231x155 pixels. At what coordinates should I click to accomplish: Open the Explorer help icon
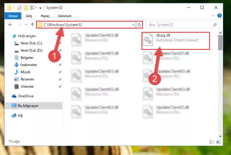(220, 16)
